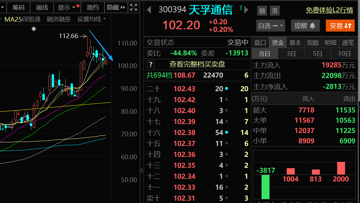Screen dimensions: 360x203
Task: Switch to 简约 simple mode
Action: tap(92, 7)
